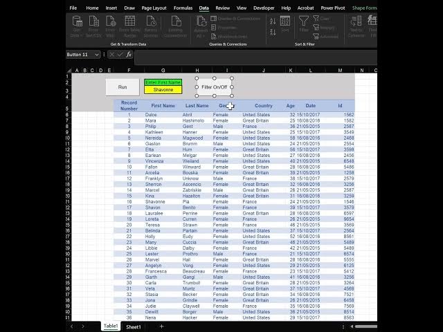Click the Filter On/Off button
The image size is (443, 332).
[x=214, y=87]
